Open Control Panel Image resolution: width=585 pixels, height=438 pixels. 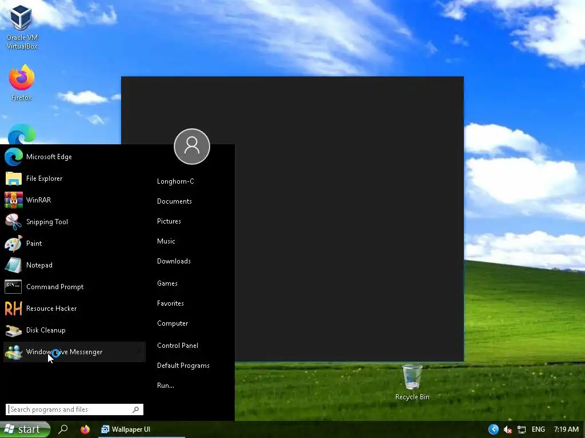click(x=177, y=346)
